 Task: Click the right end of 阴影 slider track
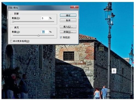54,22
